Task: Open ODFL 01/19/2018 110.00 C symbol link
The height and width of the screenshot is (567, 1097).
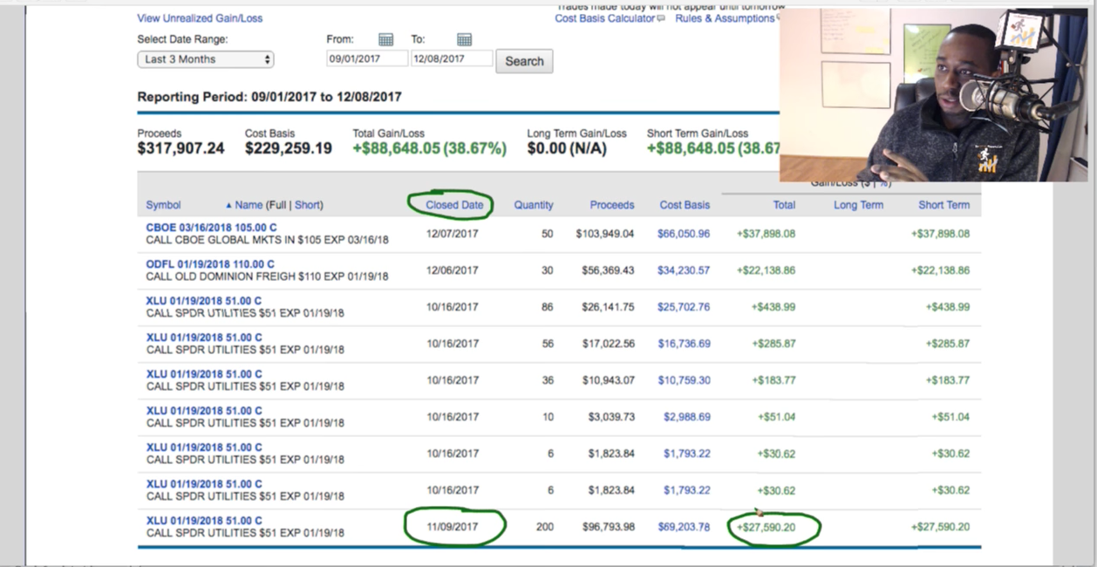Action: [210, 264]
